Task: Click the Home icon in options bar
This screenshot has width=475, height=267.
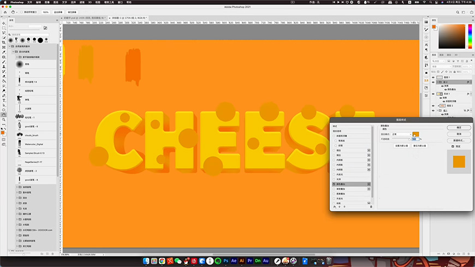Action: point(4,11)
